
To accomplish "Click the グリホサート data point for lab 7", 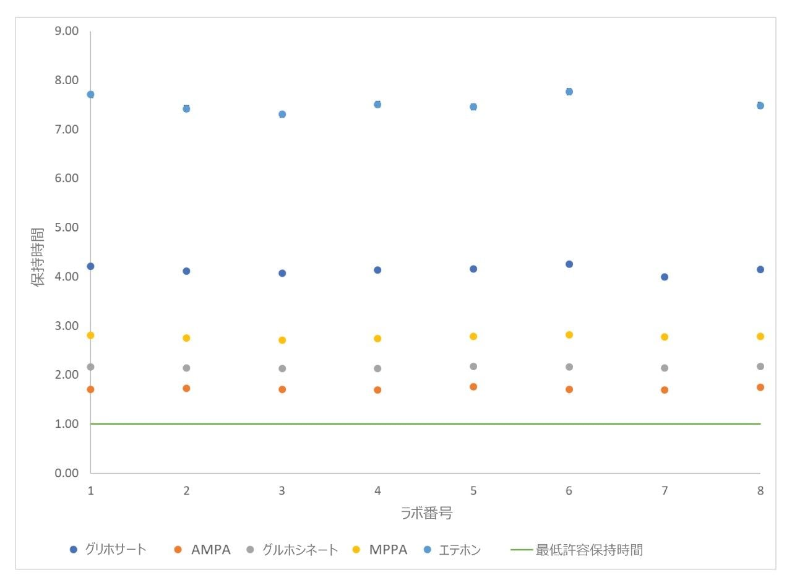I will coord(665,277).
